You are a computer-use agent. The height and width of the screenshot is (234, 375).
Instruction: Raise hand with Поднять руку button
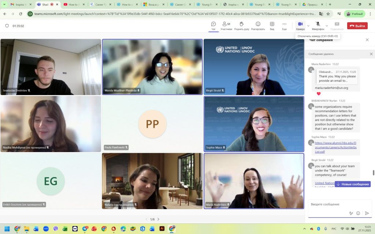pos(241,26)
